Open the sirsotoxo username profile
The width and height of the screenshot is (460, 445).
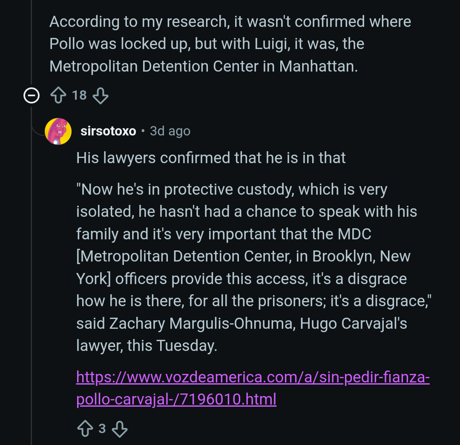(108, 131)
